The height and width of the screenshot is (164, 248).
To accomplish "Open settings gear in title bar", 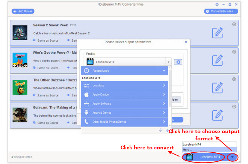I will pyautogui.click(x=217, y=5).
